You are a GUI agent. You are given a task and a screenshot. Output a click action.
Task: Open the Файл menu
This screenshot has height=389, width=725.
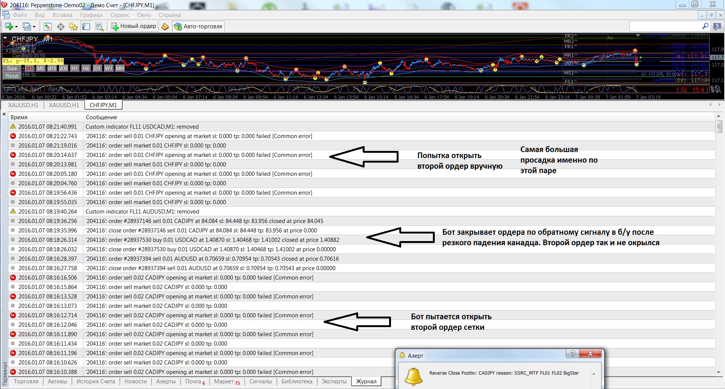point(20,15)
